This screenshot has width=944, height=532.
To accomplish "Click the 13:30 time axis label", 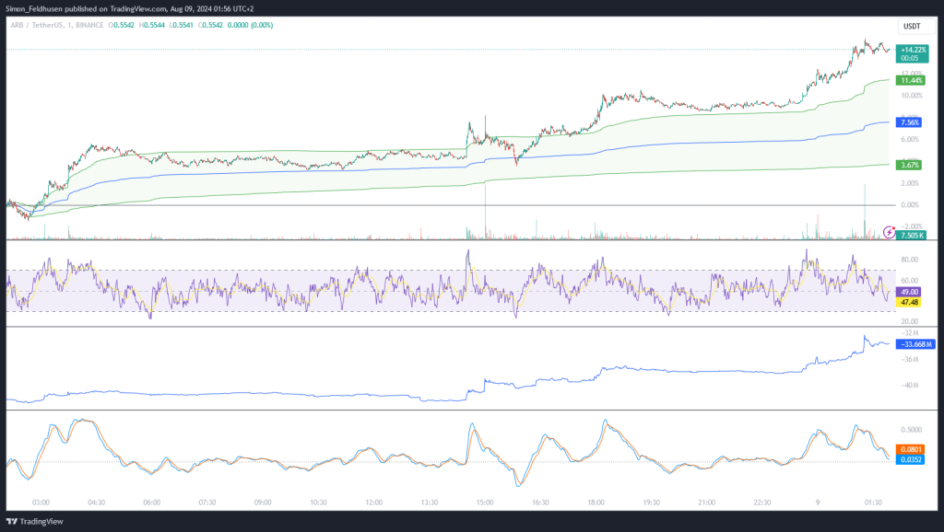I will 430,503.
